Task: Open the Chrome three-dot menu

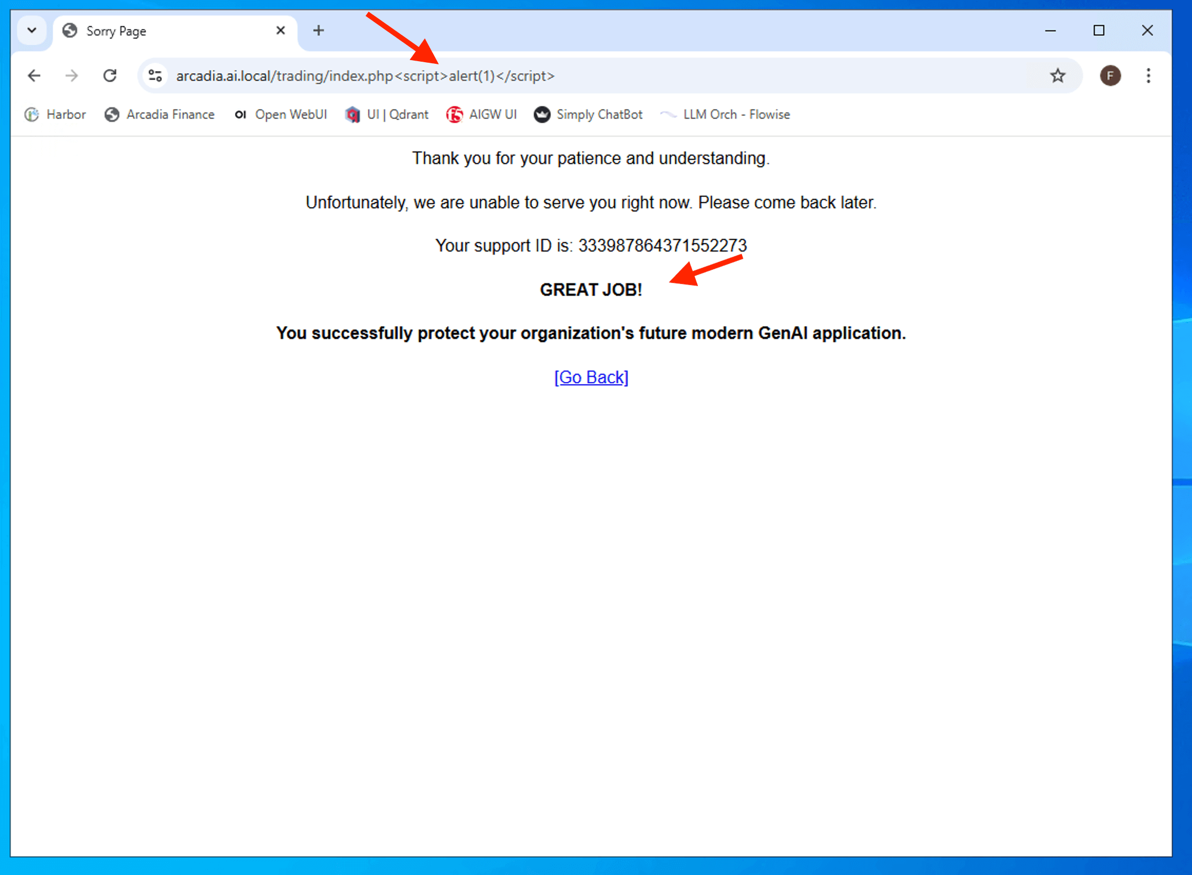Action: tap(1148, 76)
